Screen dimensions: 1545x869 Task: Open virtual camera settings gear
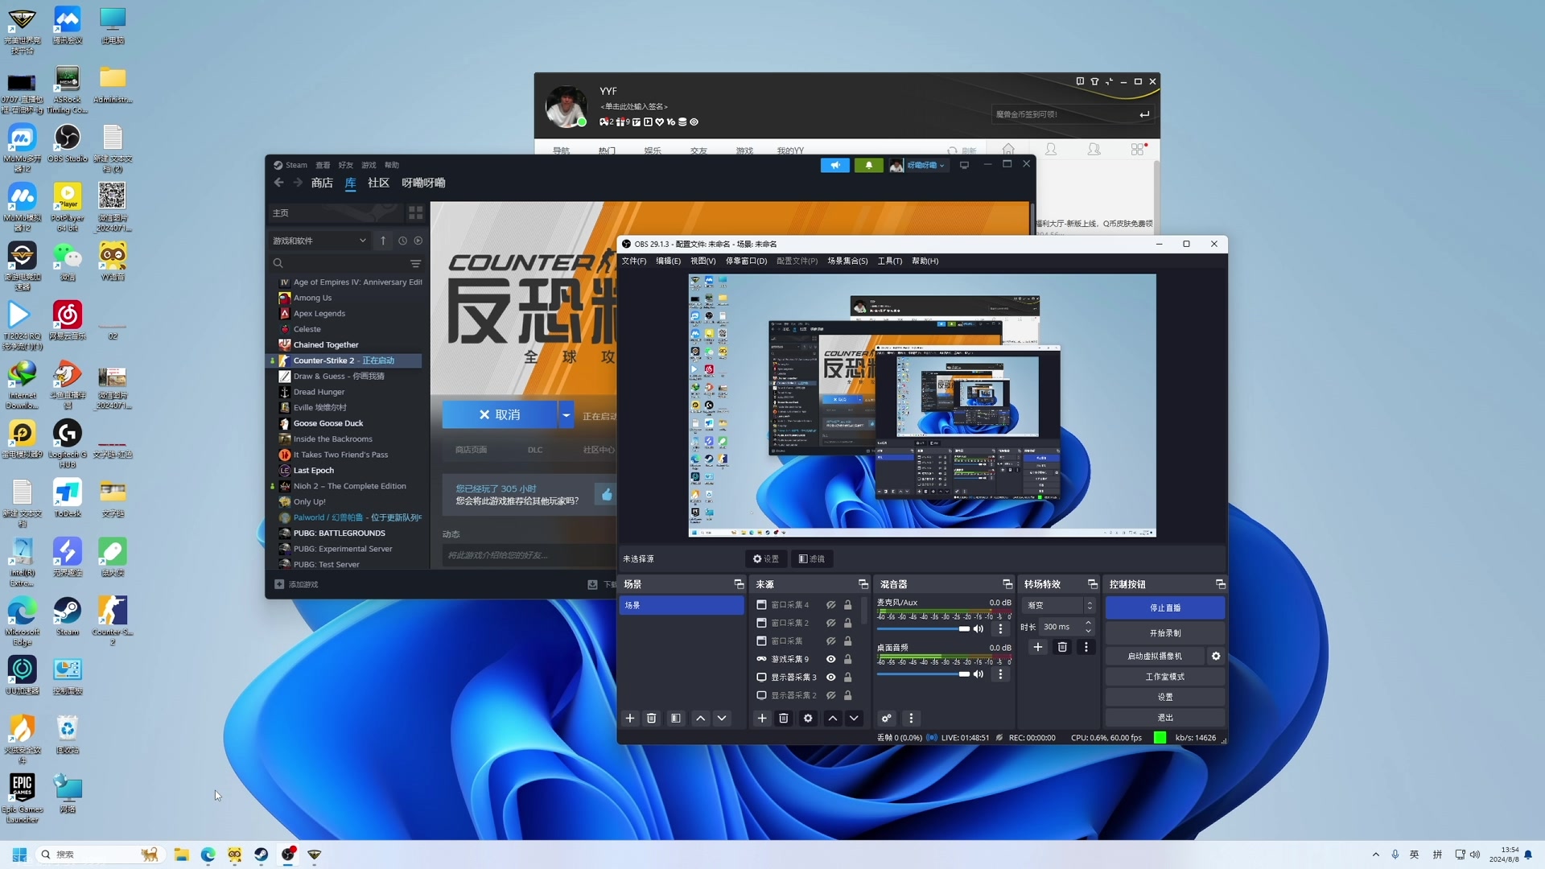coord(1216,657)
